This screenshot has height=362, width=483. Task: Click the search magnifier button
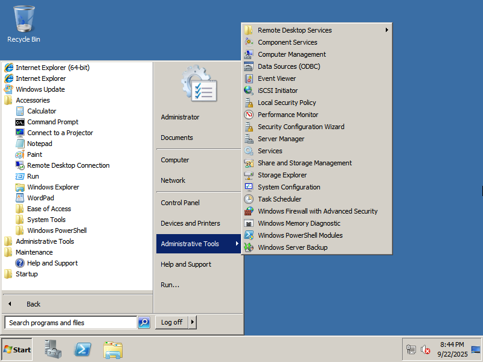[144, 322]
